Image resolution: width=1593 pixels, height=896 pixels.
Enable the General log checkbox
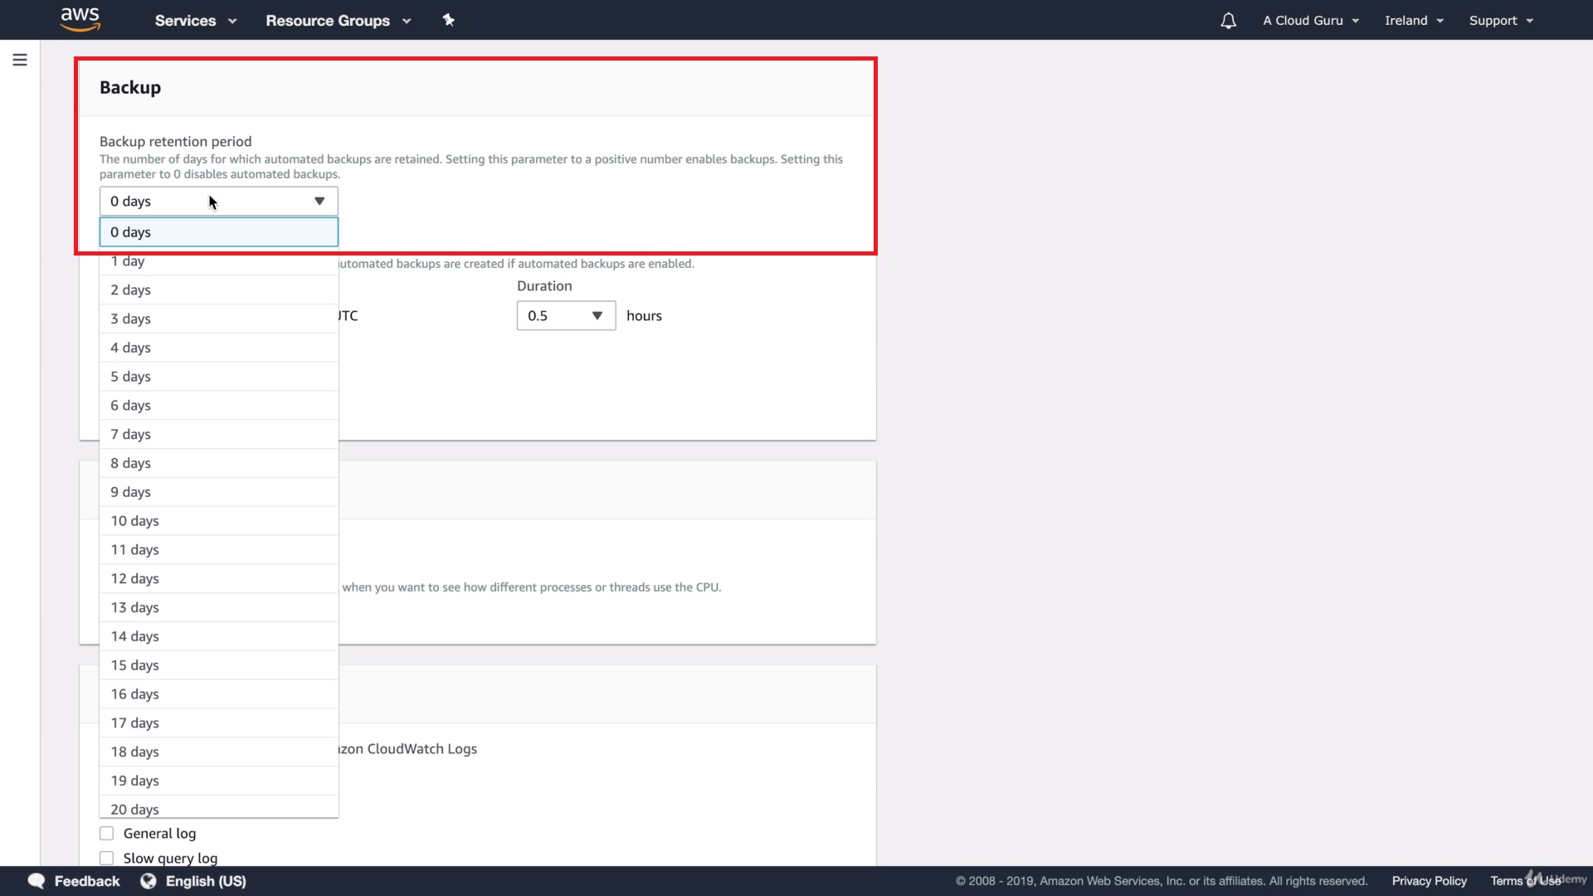107,833
